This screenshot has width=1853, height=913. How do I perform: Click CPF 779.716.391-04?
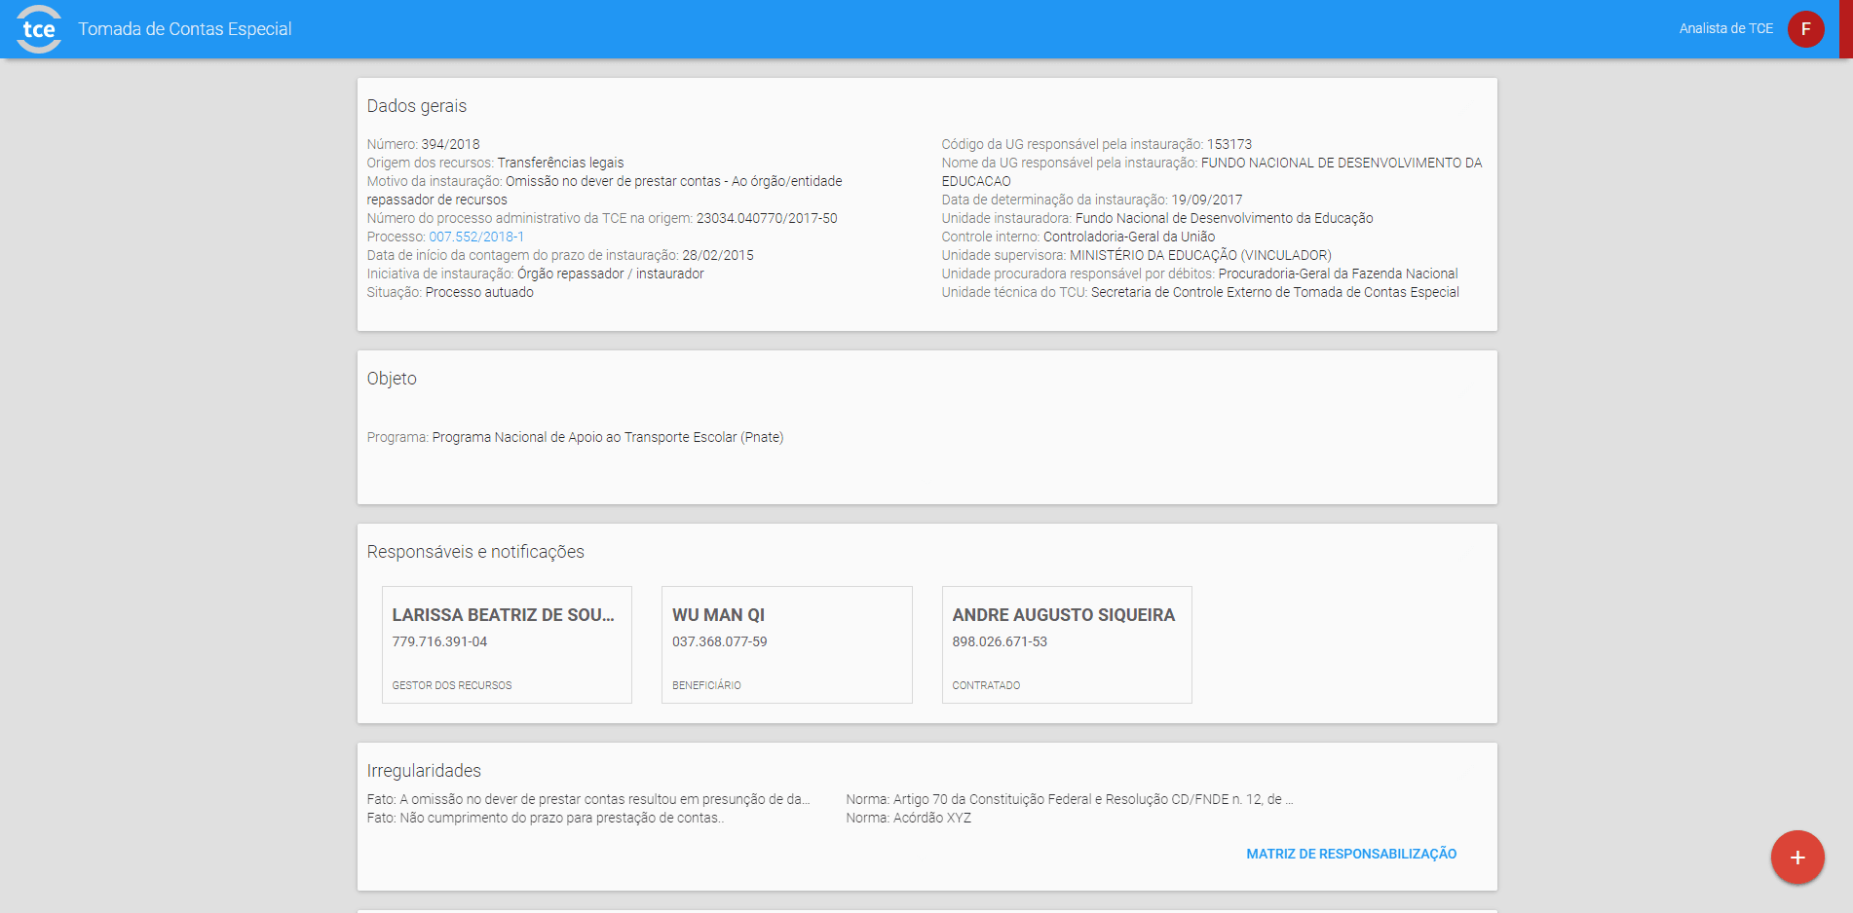tap(439, 641)
